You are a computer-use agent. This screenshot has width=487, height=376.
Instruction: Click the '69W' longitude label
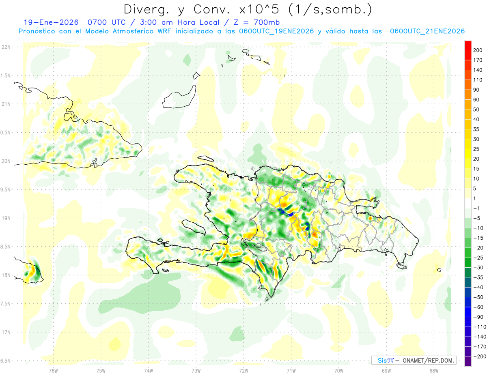coord(386,370)
